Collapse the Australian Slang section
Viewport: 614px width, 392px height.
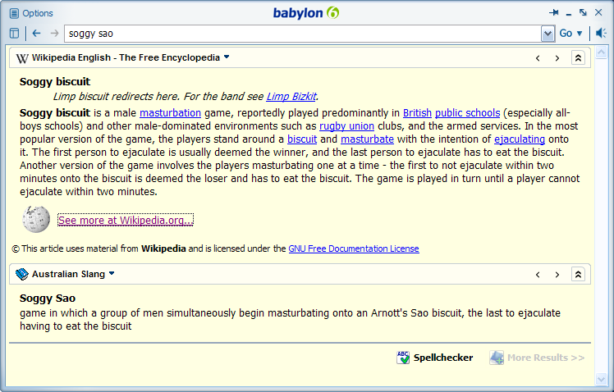(x=578, y=274)
